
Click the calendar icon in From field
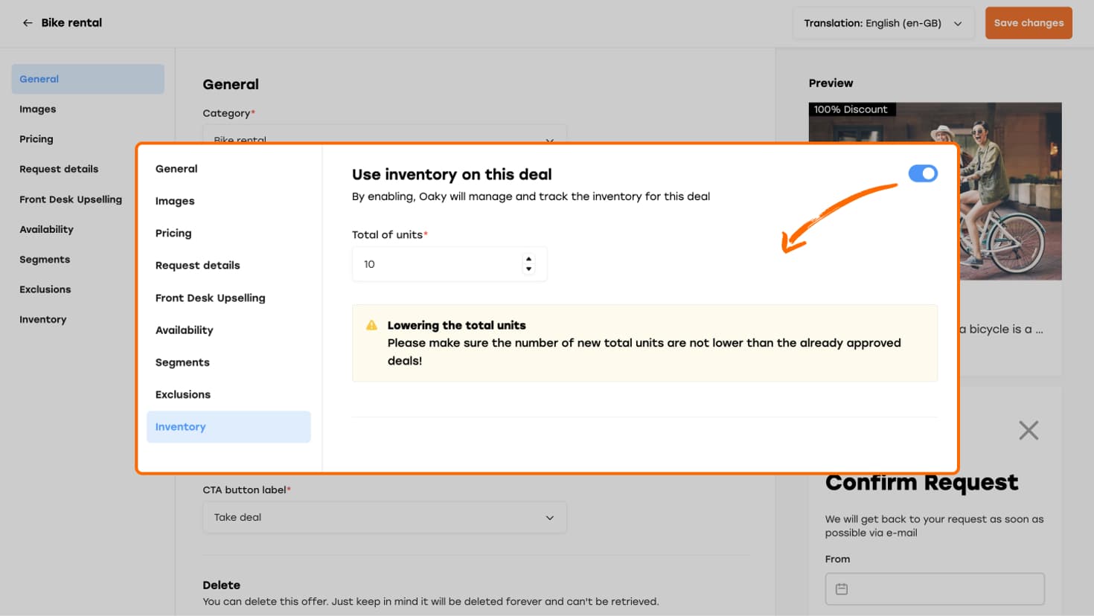pyautogui.click(x=842, y=589)
